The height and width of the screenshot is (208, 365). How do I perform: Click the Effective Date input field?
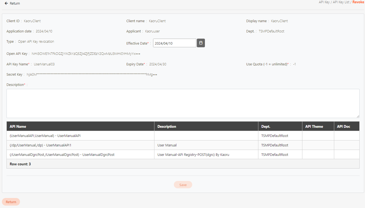(x=174, y=43)
